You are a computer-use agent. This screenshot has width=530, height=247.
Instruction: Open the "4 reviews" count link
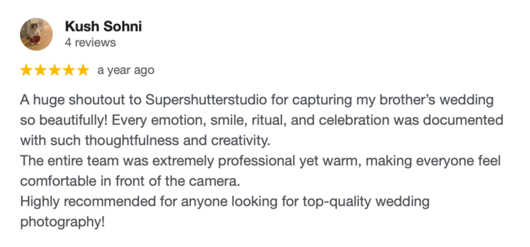pos(90,43)
